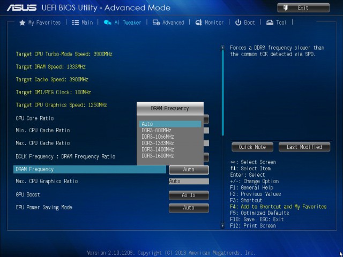Open the GPU Boost 'As Is' selector

tap(189, 195)
